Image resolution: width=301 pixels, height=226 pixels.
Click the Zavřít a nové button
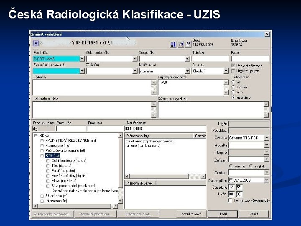click(x=191, y=214)
